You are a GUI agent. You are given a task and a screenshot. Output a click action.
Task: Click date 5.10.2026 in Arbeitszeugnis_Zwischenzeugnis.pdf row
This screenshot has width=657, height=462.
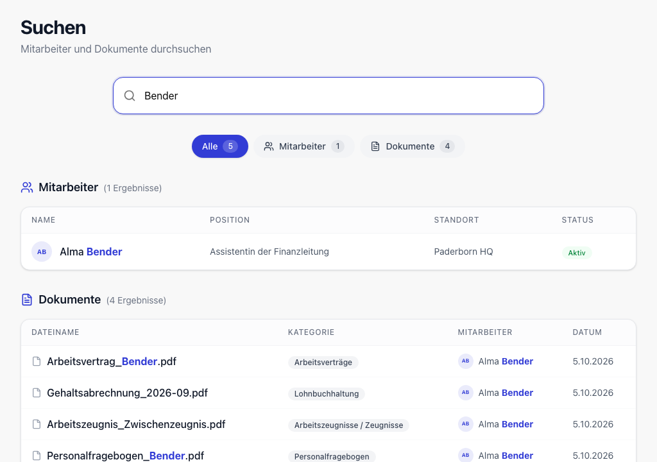coord(593,424)
